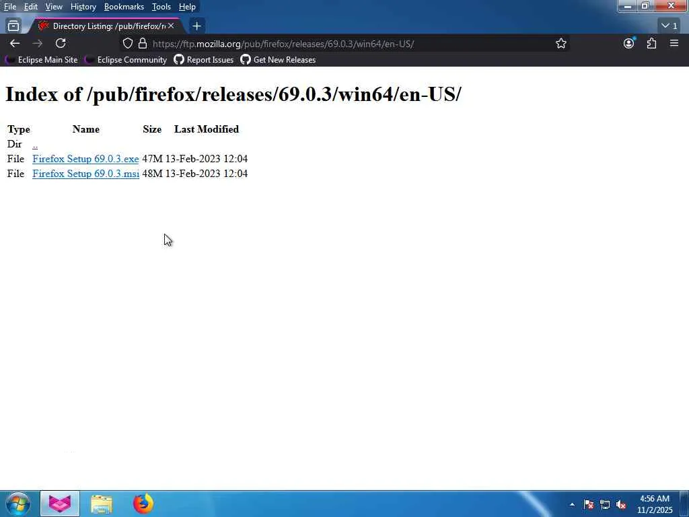Download Firefox Setup 69.0.3.exe

coord(85,159)
